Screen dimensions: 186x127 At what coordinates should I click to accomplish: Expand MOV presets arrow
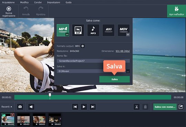pyautogui.click(x=128, y=34)
